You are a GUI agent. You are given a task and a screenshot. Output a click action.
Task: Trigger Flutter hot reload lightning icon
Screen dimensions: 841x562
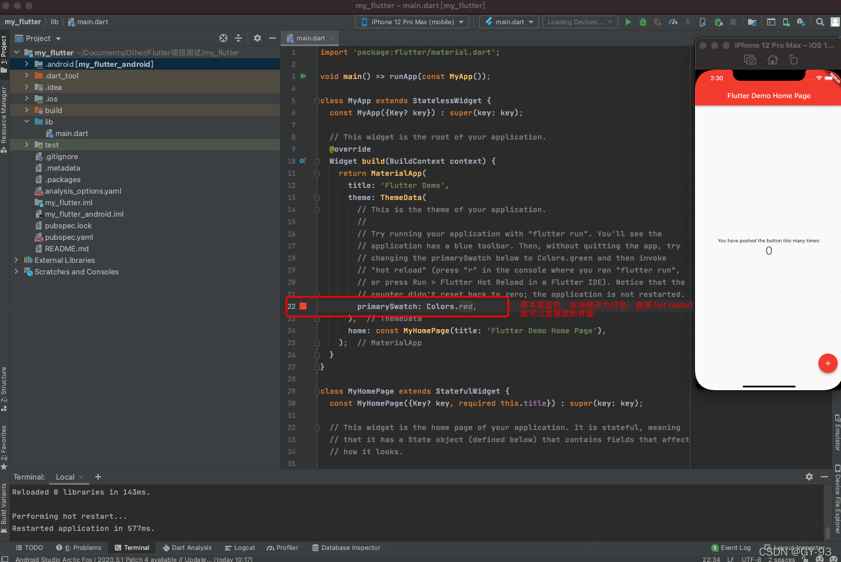pyautogui.click(x=687, y=22)
